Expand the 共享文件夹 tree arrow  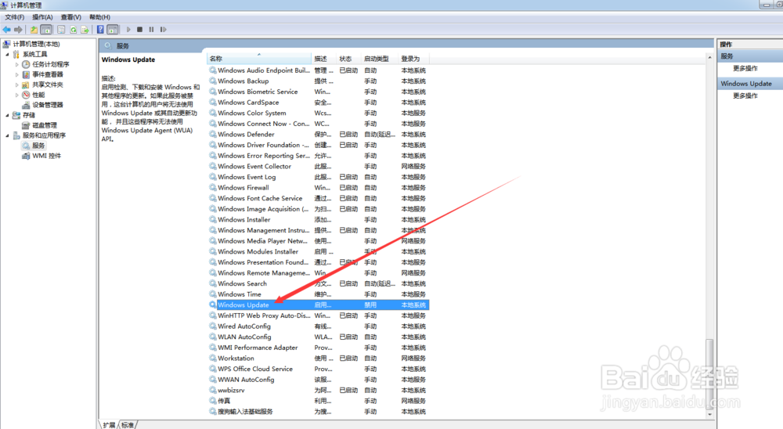[x=17, y=85]
